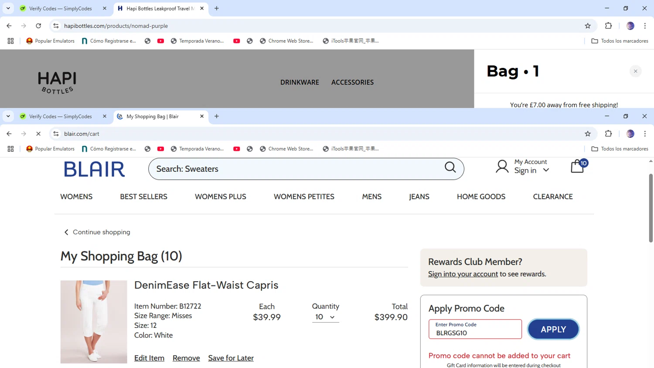Click the Continue shopping link
Screen dimensions: 654x368
click(x=97, y=232)
